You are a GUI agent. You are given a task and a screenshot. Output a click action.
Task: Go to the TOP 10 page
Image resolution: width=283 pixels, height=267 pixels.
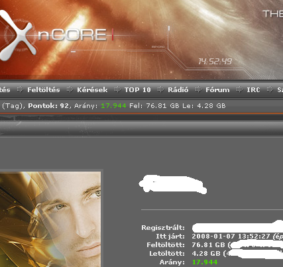coord(137,90)
